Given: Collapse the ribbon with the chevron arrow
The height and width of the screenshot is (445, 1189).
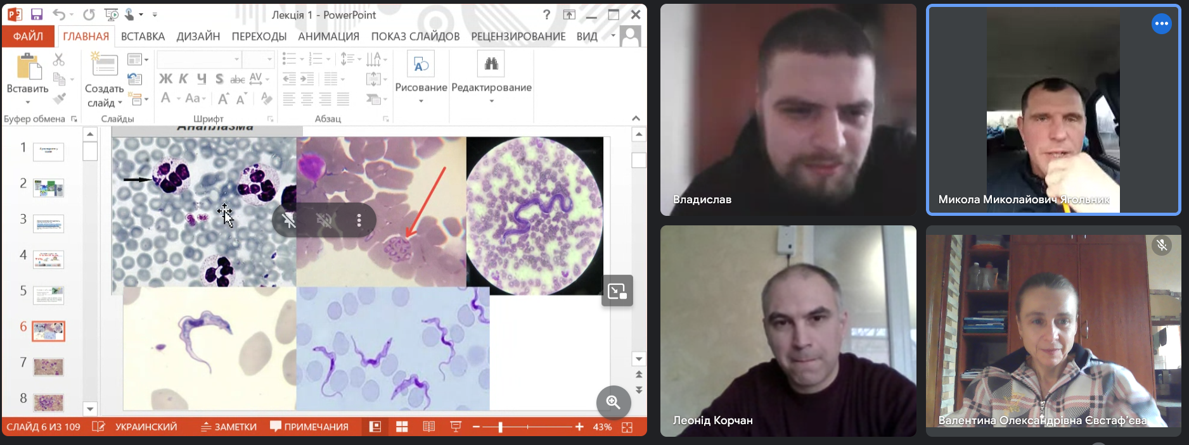Looking at the screenshot, I should click(x=636, y=118).
